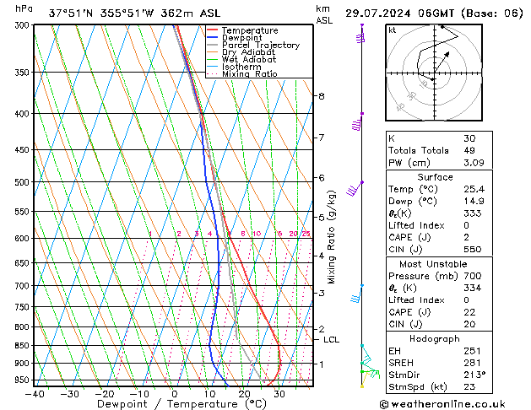Select the Temperature legend entry

(x=246, y=30)
